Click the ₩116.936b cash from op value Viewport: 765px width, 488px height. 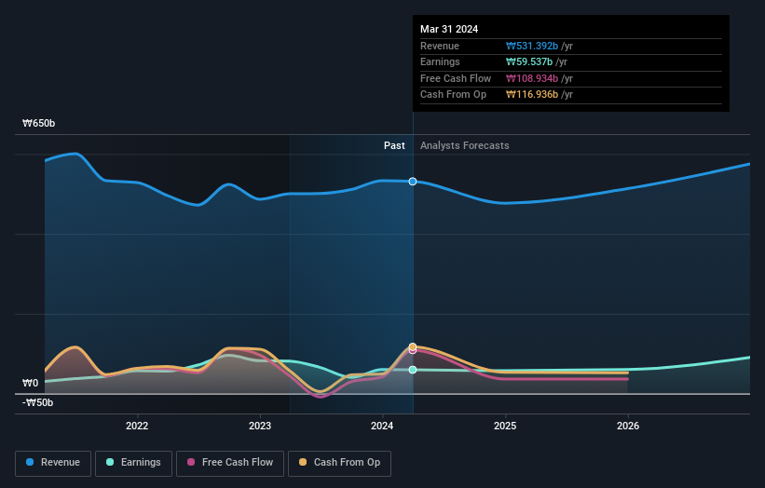(532, 95)
